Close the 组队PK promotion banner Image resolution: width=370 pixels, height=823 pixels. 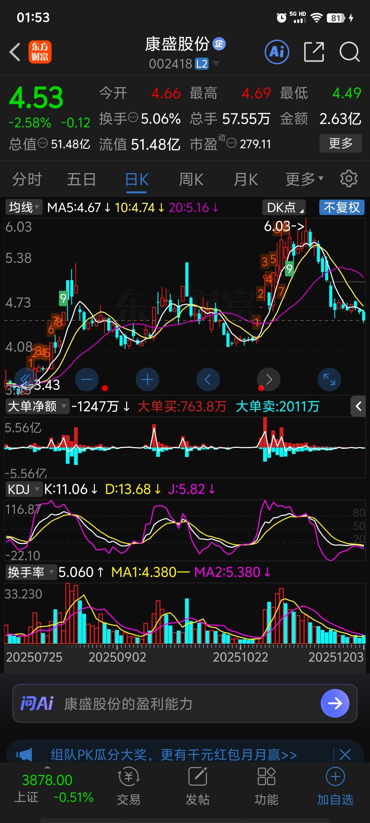point(345,754)
